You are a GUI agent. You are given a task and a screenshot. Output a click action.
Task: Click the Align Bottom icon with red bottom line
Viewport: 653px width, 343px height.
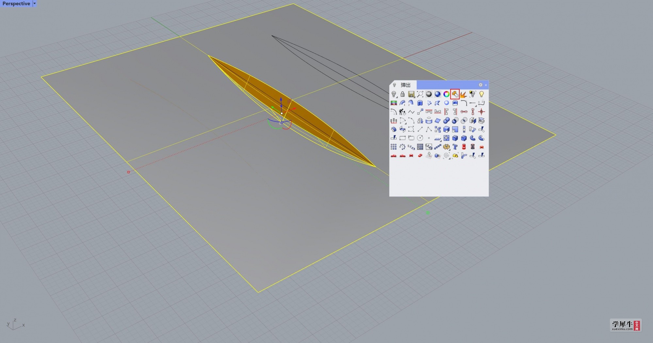438,112
